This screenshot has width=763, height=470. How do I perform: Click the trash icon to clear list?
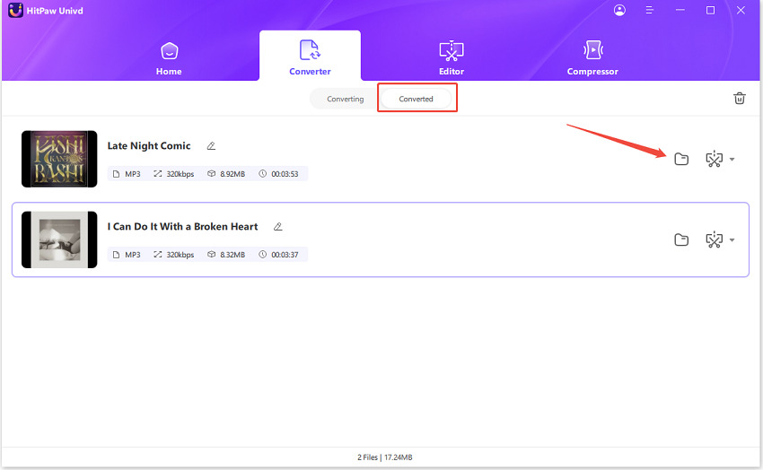coord(739,98)
